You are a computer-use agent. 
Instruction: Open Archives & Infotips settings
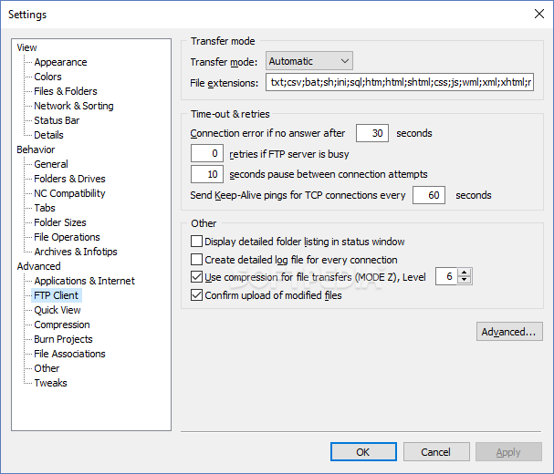pyautogui.click(x=76, y=252)
